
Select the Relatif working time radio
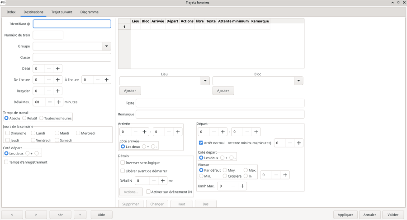(x=24, y=118)
